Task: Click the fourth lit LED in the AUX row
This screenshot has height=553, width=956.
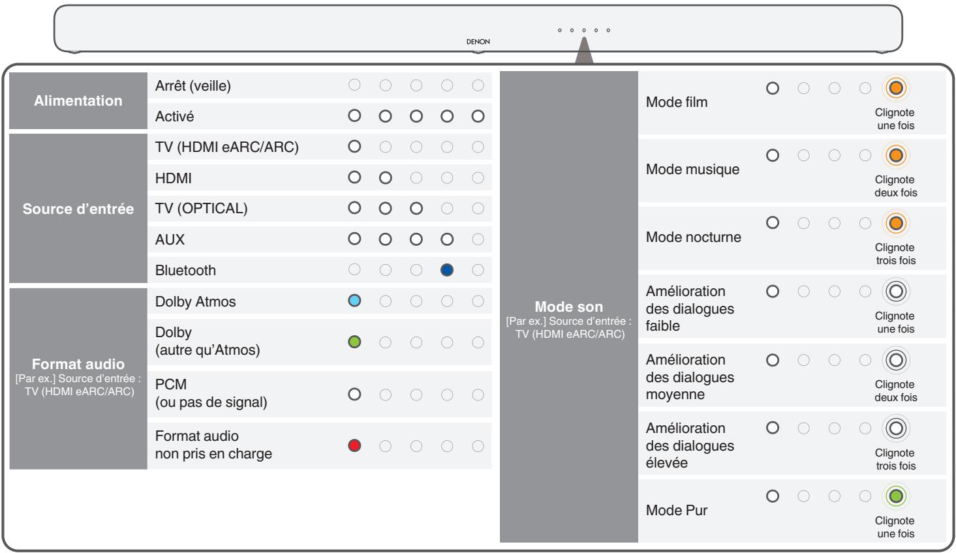Action: tap(447, 239)
